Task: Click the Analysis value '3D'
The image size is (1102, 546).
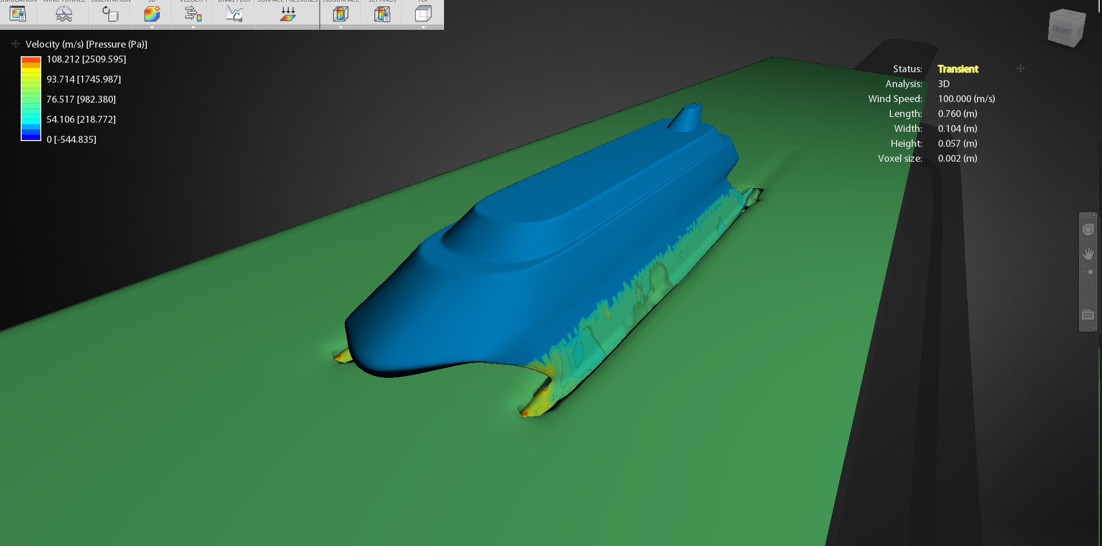Action: tap(944, 84)
